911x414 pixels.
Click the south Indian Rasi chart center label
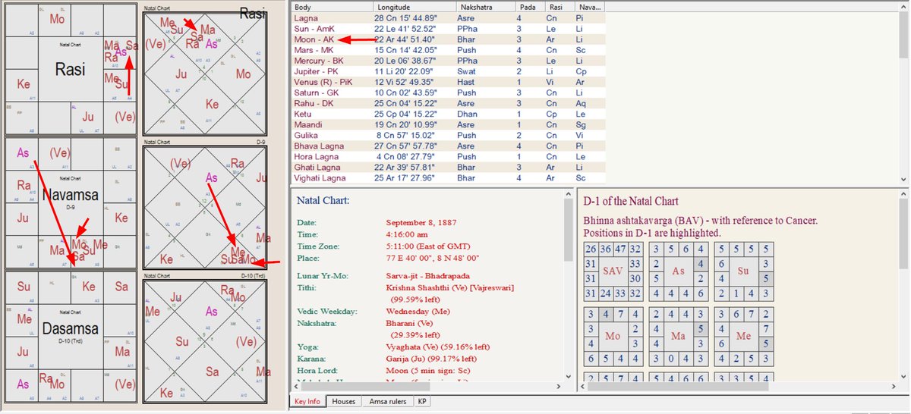pyautogui.click(x=71, y=70)
